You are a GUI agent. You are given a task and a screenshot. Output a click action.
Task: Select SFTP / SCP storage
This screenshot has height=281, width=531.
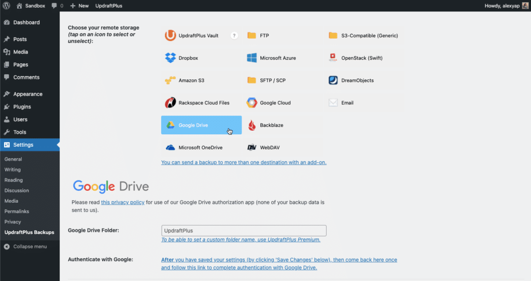(283, 80)
